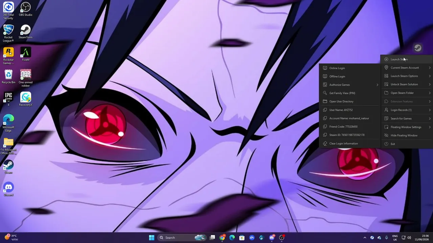Select the Recycle Bin icon
433x243 pixels.
point(8,77)
